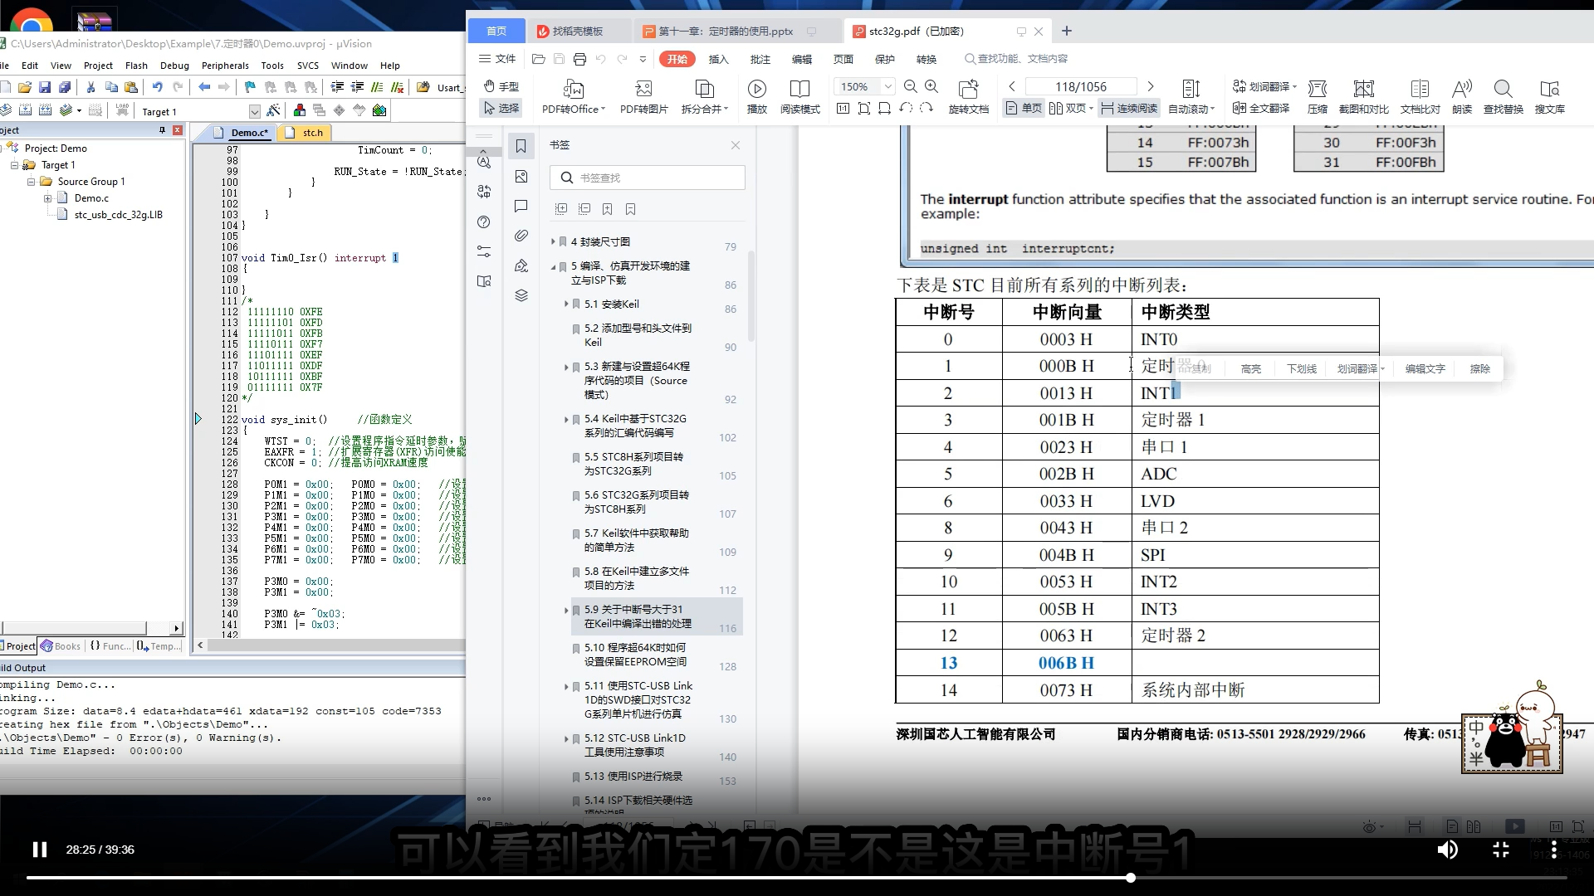Click Rebuild all target files icon
Image resolution: width=1594 pixels, height=896 pixels.
(x=46, y=110)
